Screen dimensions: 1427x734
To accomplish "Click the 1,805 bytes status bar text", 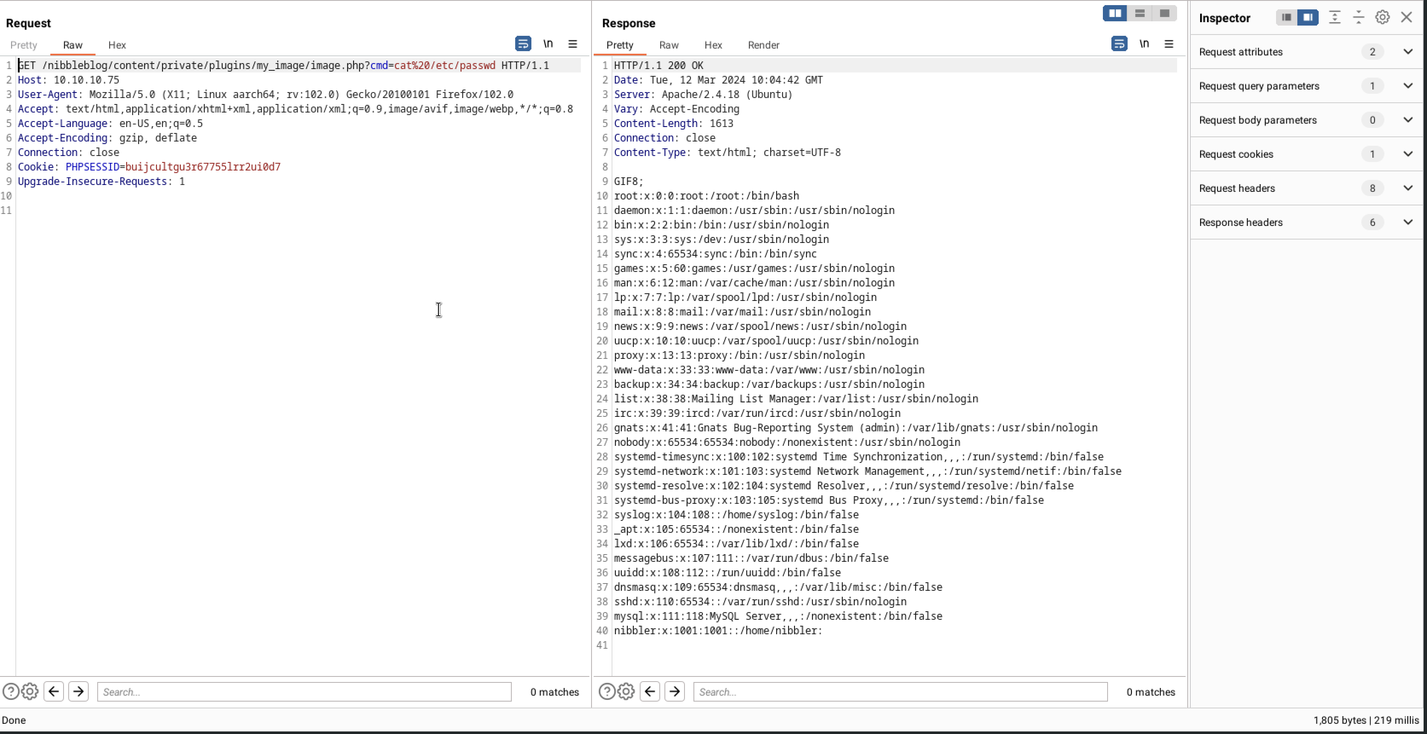I will [x=1340, y=720].
